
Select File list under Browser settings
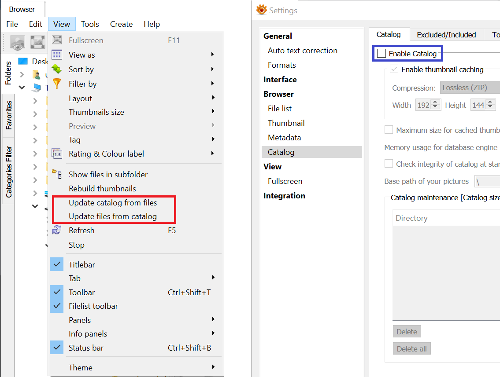[280, 109]
